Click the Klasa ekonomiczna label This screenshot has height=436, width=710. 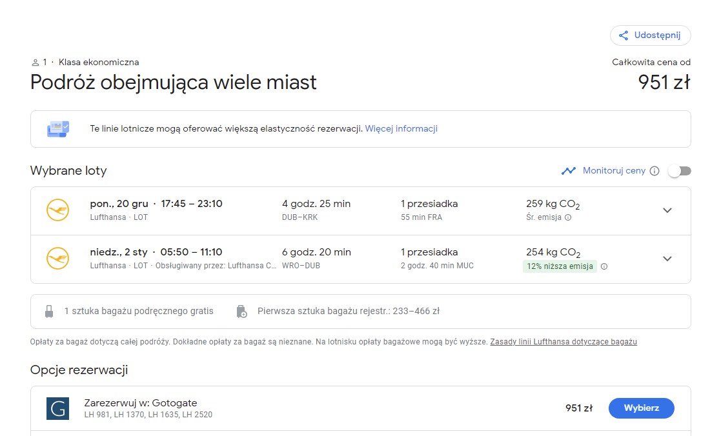click(99, 63)
